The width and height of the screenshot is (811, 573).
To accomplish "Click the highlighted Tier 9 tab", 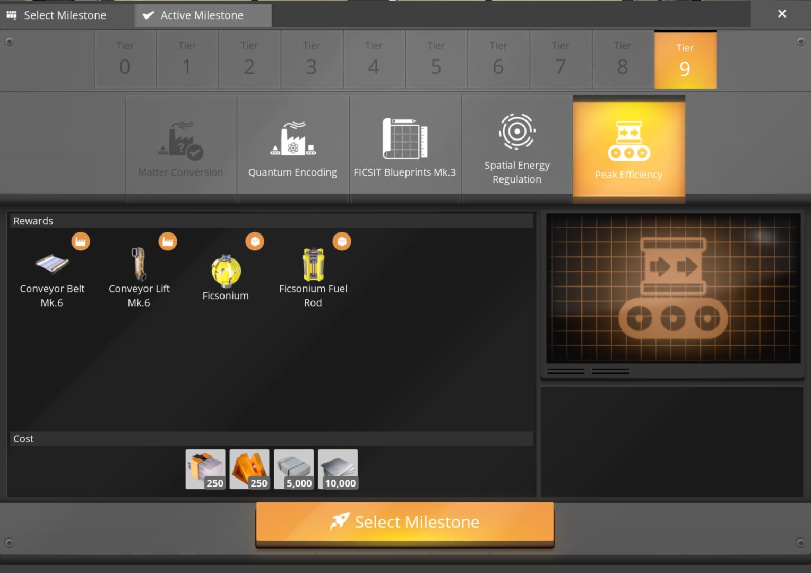I will pyautogui.click(x=685, y=60).
